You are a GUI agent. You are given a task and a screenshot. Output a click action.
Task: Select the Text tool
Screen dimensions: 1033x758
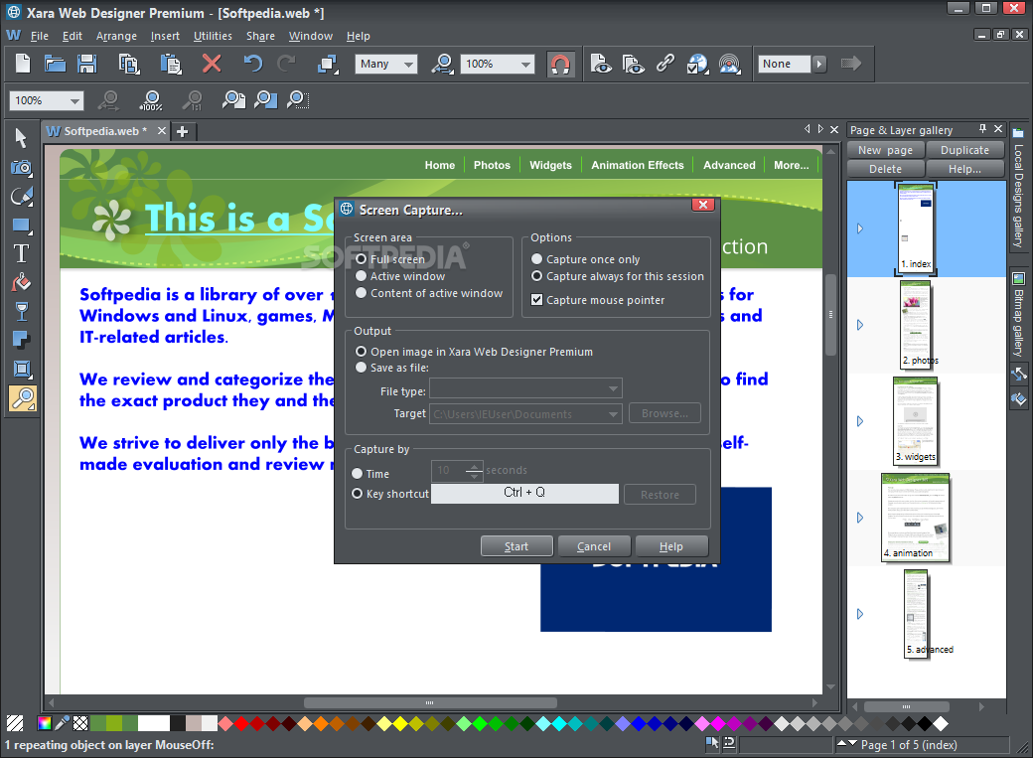22,253
